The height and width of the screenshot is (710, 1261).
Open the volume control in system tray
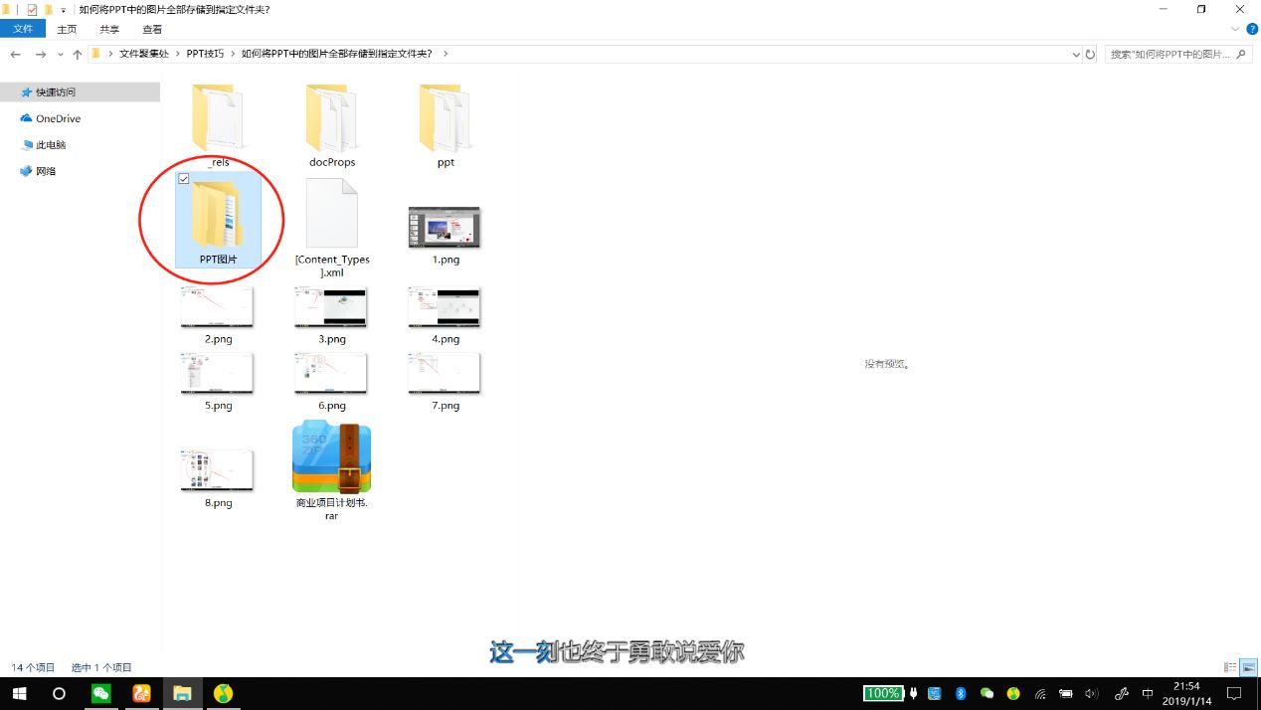click(x=1091, y=693)
